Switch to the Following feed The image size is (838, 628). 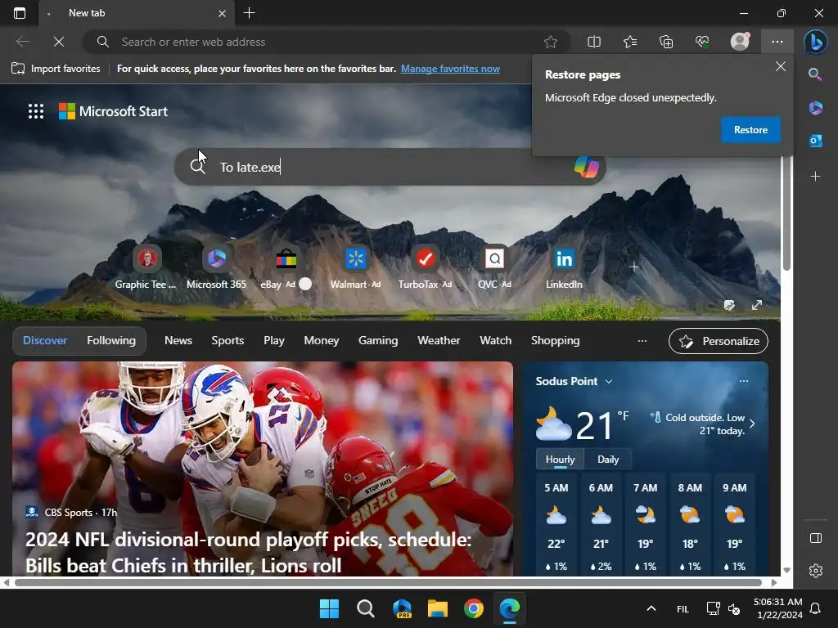111,341
